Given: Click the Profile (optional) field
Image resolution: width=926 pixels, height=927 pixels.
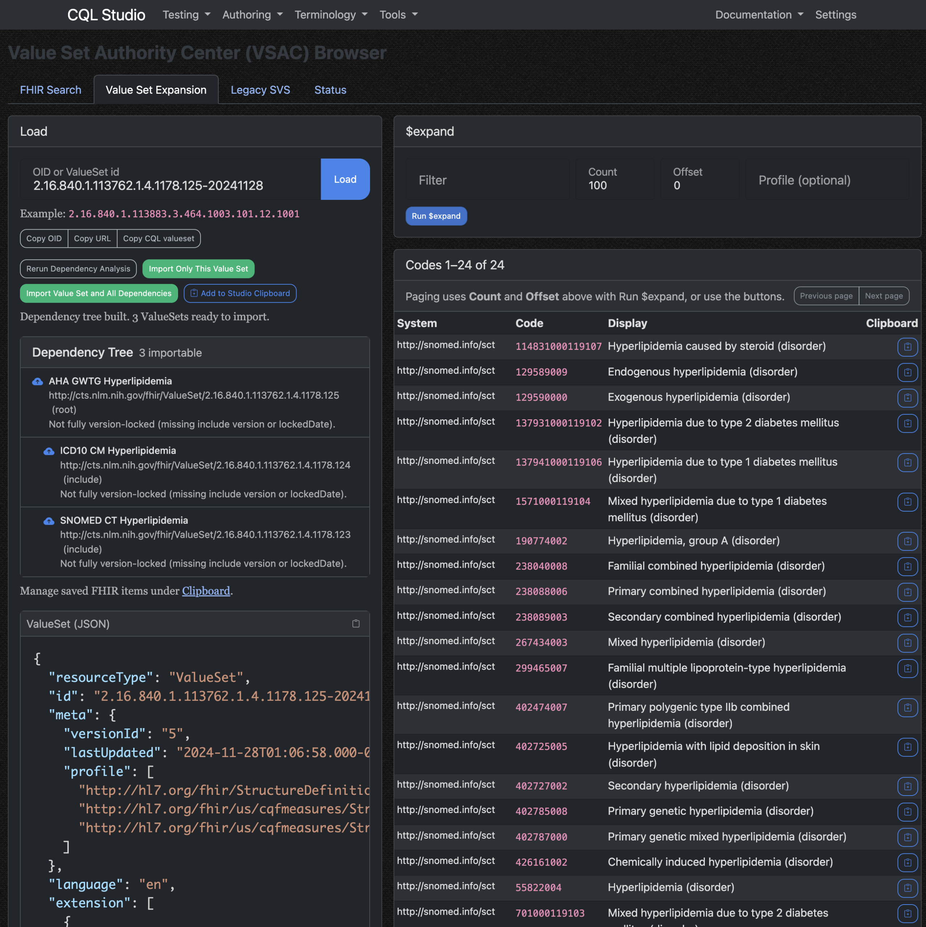Looking at the screenshot, I should point(827,180).
